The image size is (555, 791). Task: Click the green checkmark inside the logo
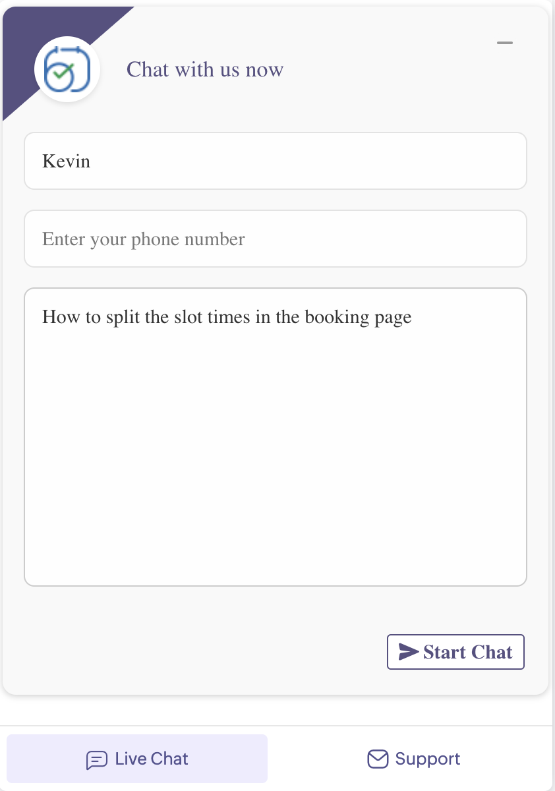point(61,72)
